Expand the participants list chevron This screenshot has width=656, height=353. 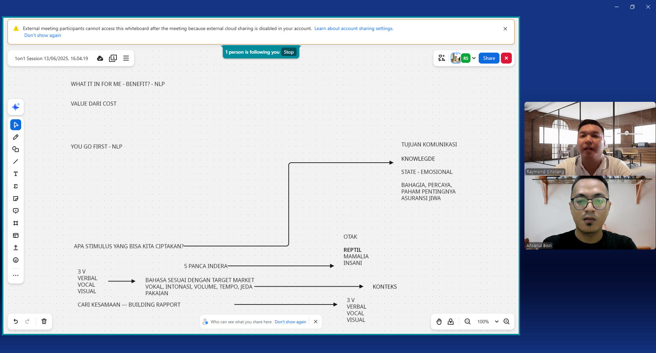click(474, 58)
